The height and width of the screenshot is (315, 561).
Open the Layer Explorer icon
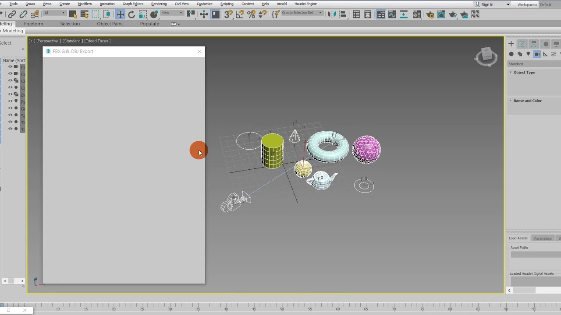368,14
